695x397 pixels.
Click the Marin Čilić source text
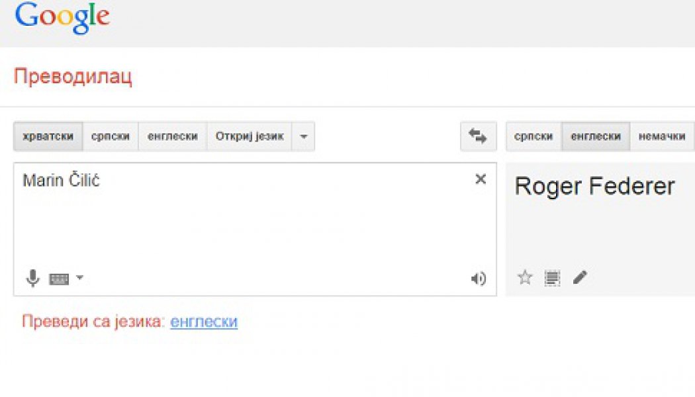[61, 180]
